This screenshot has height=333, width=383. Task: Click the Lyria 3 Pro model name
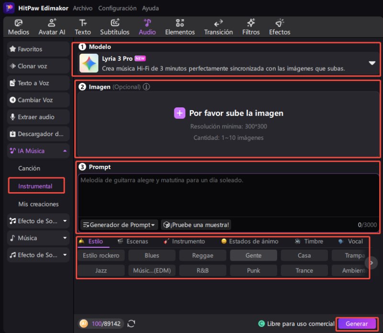point(117,58)
